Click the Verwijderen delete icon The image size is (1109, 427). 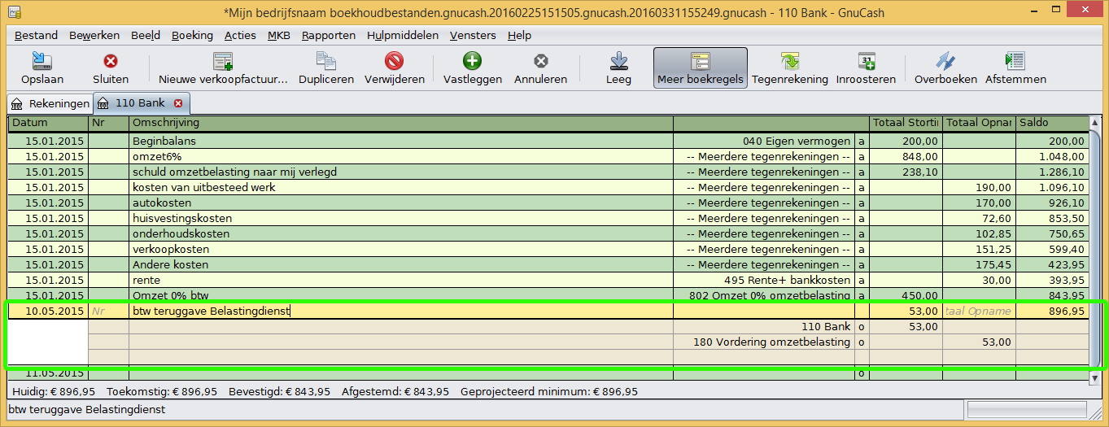[x=395, y=61]
